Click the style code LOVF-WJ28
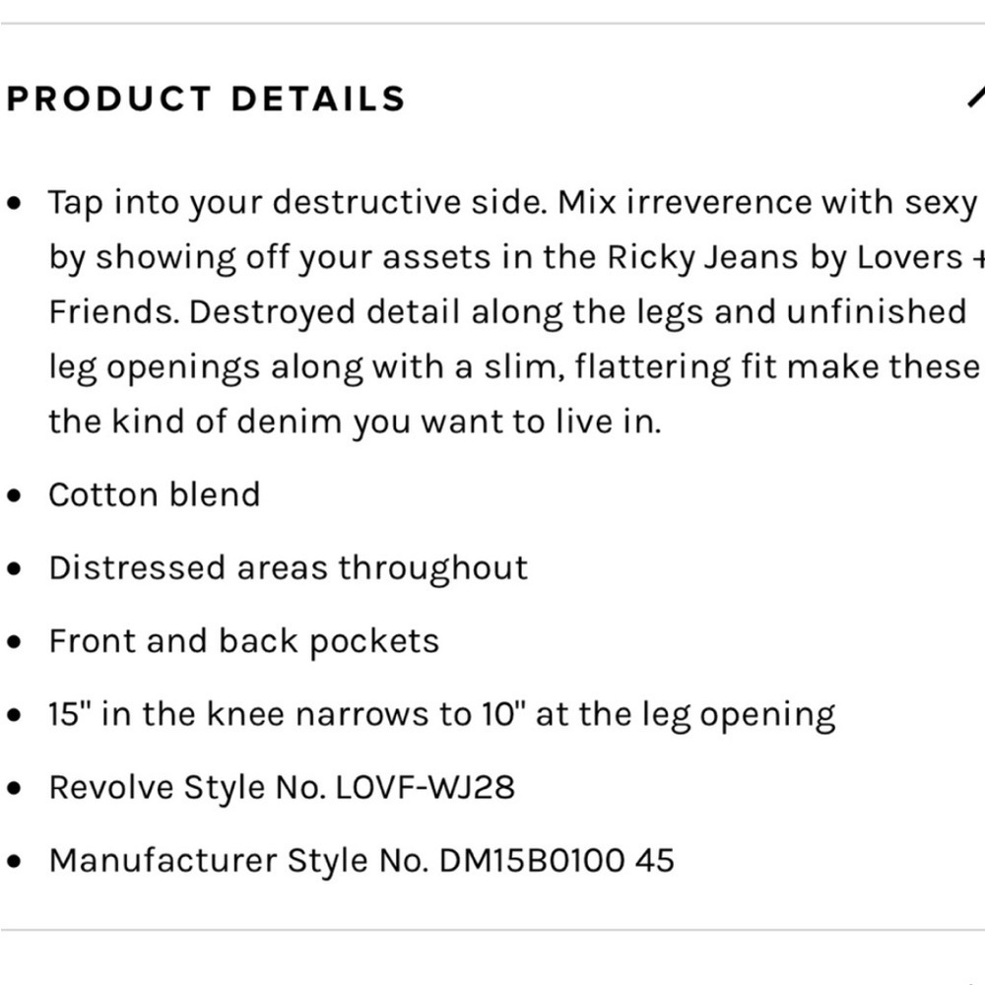The width and height of the screenshot is (985, 985). [x=426, y=788]
